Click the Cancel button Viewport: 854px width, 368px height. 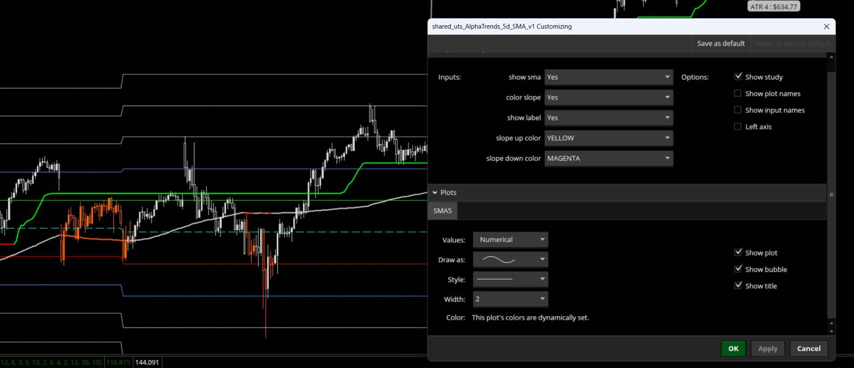click(809, 349)
